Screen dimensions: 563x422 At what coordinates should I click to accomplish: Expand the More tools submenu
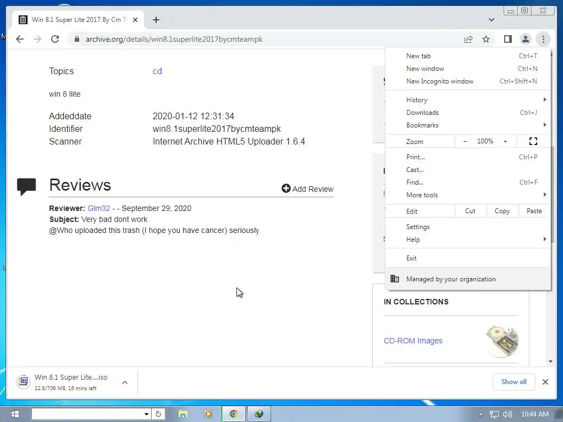pyautogui.click(x=468, y=195)
